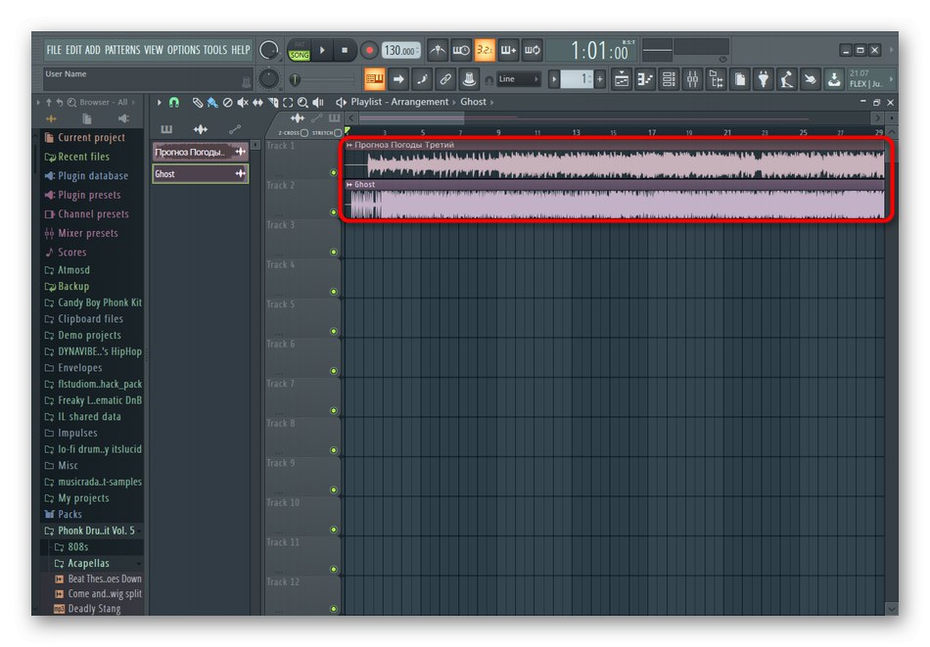Select the Zoom tool in playlist toolbar

tap(303, 102)
